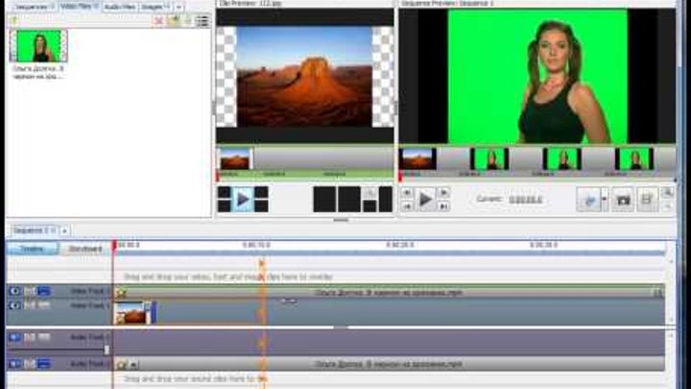Screen dimensions: 691x389
Task: Click the second icon on upper audio track
Action: coord(30,337)
